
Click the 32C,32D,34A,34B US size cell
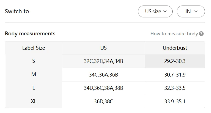(x=103, y=61)
